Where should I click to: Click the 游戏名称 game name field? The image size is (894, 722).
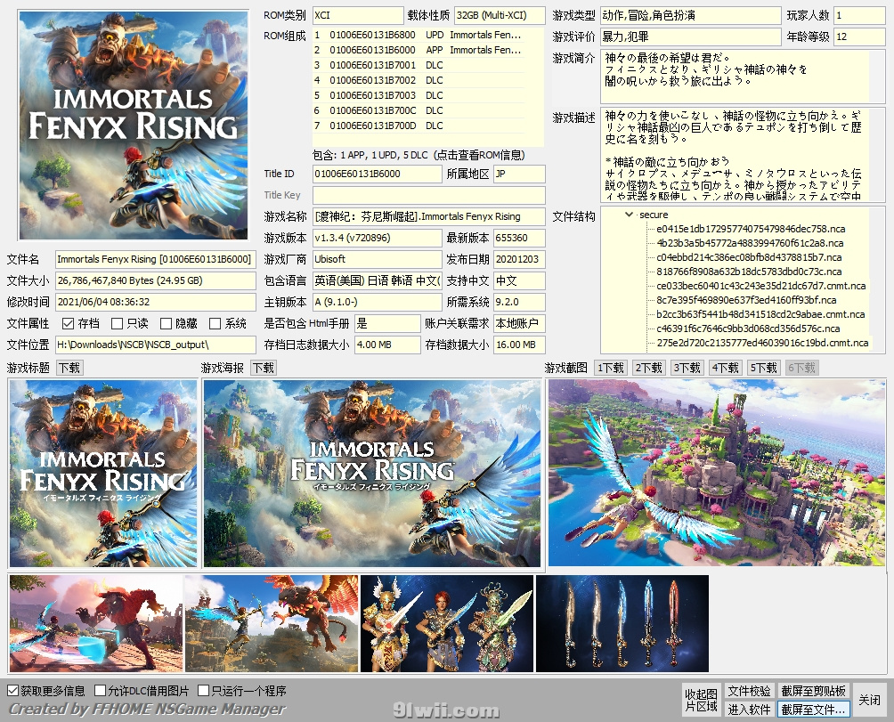coord(429,216)
